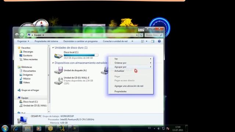235x132 pixels.
Task: Click the refresh button beside address bar
Action: point(141,35)
